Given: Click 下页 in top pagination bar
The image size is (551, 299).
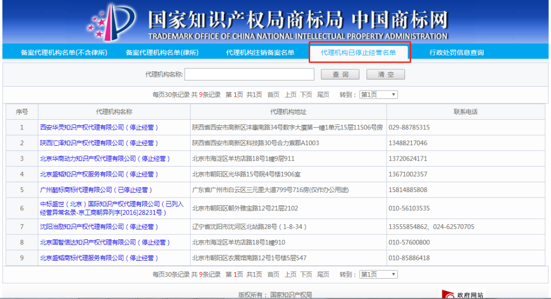Looking at the screenshot, I should coord(306,95).
